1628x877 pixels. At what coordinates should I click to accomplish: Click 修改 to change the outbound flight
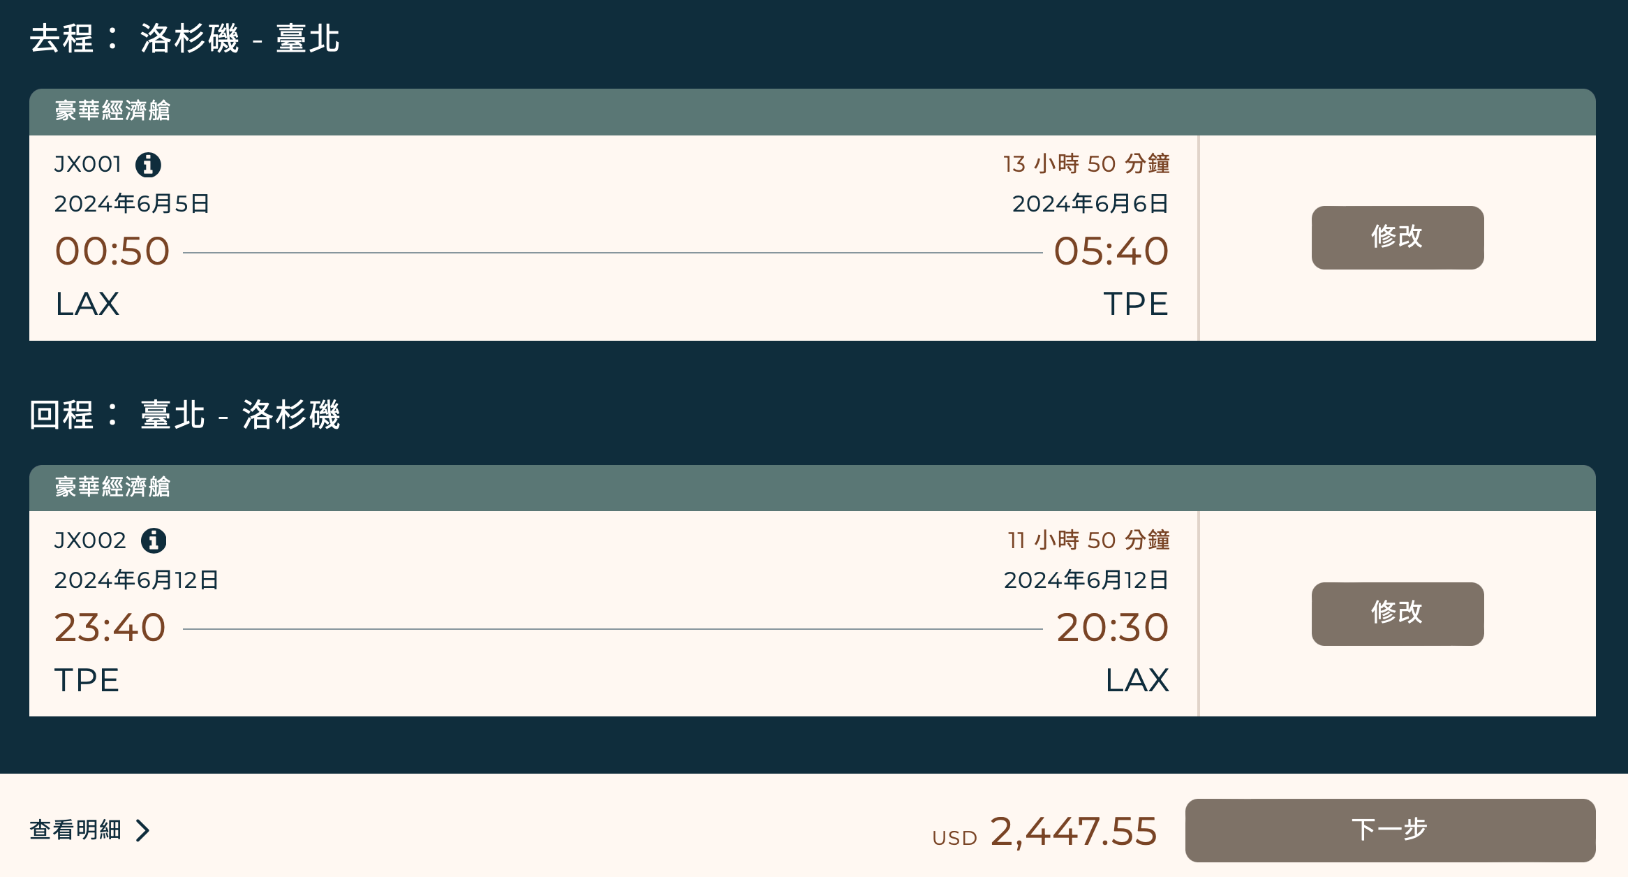click(1397, 237)
